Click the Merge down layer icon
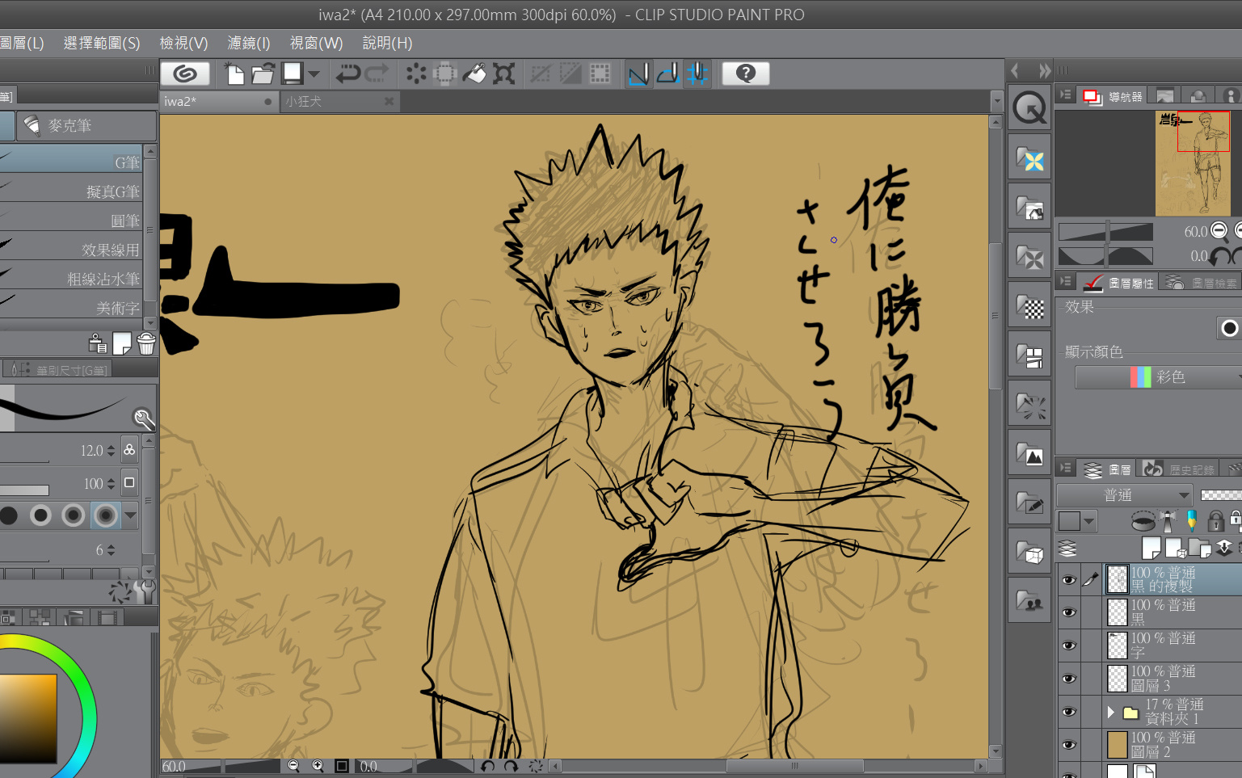This screenshot has height=778, width=1242. (x=1225, y=549)
